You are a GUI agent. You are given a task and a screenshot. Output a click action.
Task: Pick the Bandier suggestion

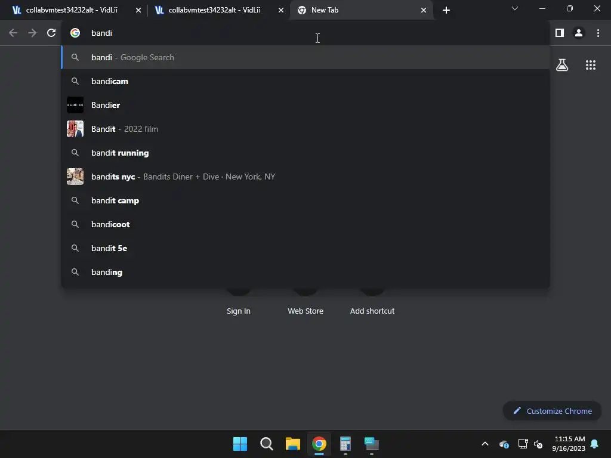point(305,105)
